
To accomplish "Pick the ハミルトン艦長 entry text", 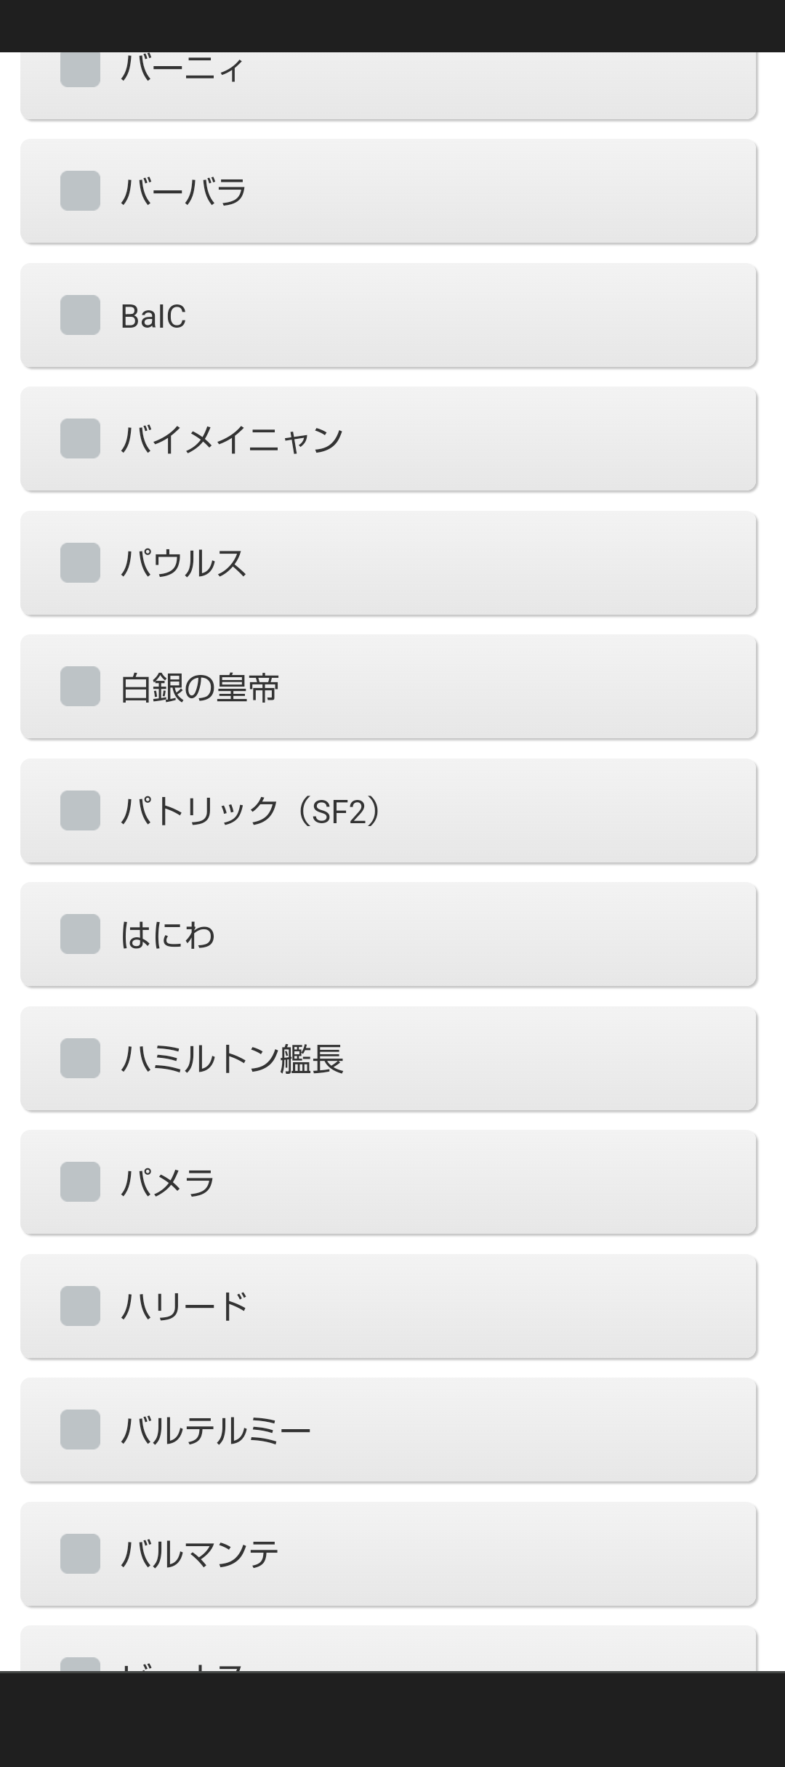I will click(x=232, y=1059).
